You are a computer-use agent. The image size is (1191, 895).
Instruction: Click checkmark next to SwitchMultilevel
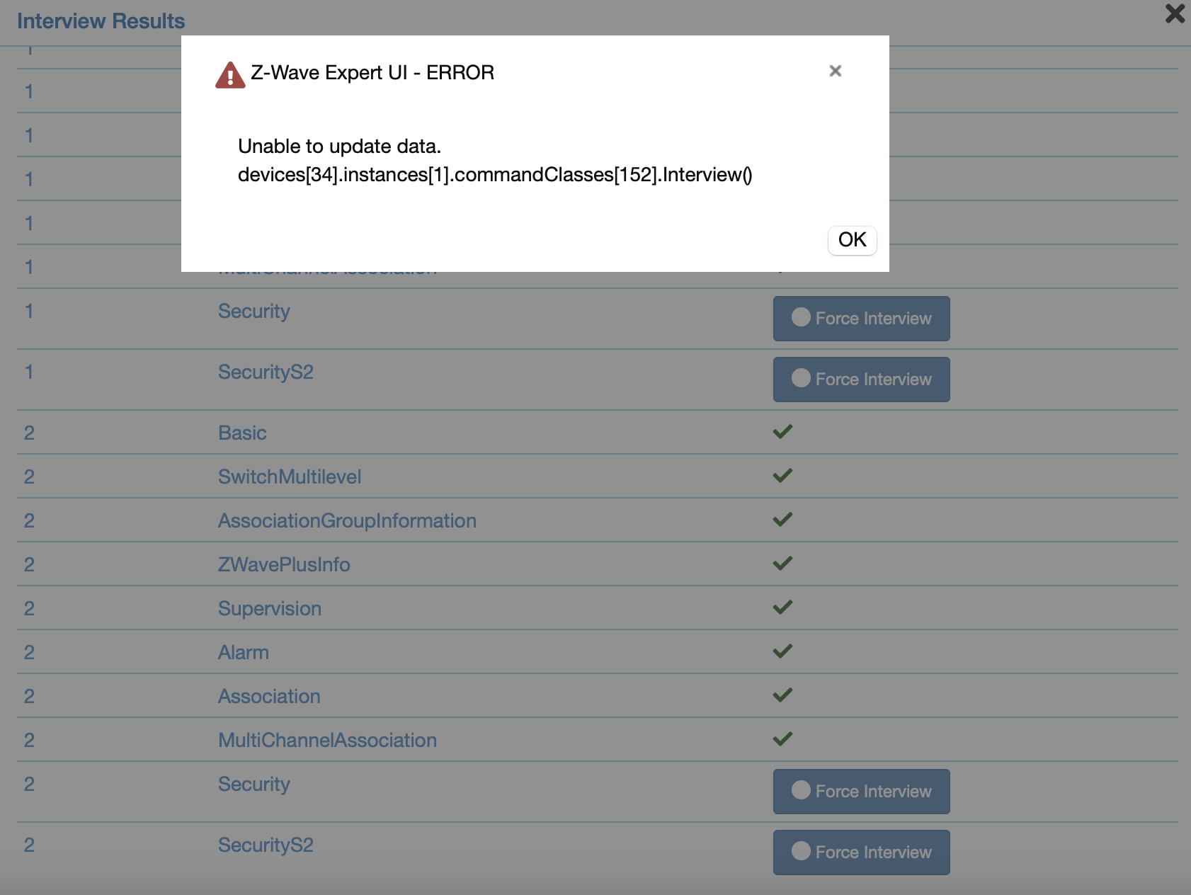[782, 476]
